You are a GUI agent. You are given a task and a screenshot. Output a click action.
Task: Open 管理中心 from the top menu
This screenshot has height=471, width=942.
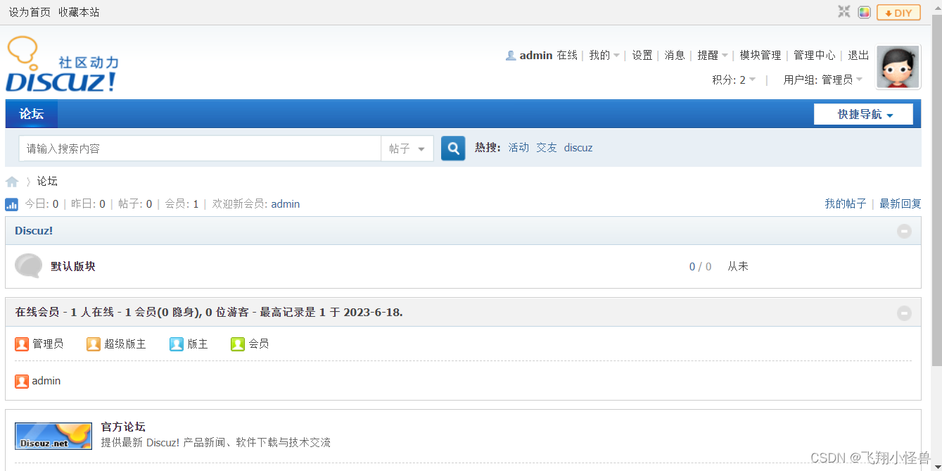[x=814, y=55]
